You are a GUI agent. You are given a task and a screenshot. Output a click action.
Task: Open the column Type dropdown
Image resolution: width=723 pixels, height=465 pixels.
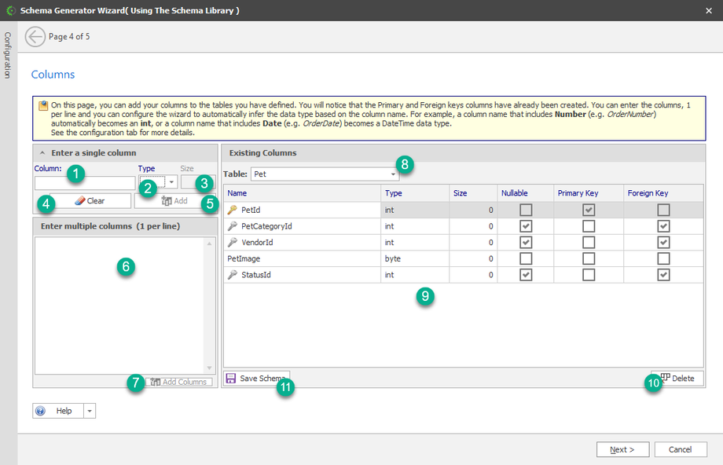coord(171,182)
